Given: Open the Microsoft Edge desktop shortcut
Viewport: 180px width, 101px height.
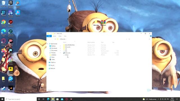Looking at the screenshot, I should coord(4,33).
